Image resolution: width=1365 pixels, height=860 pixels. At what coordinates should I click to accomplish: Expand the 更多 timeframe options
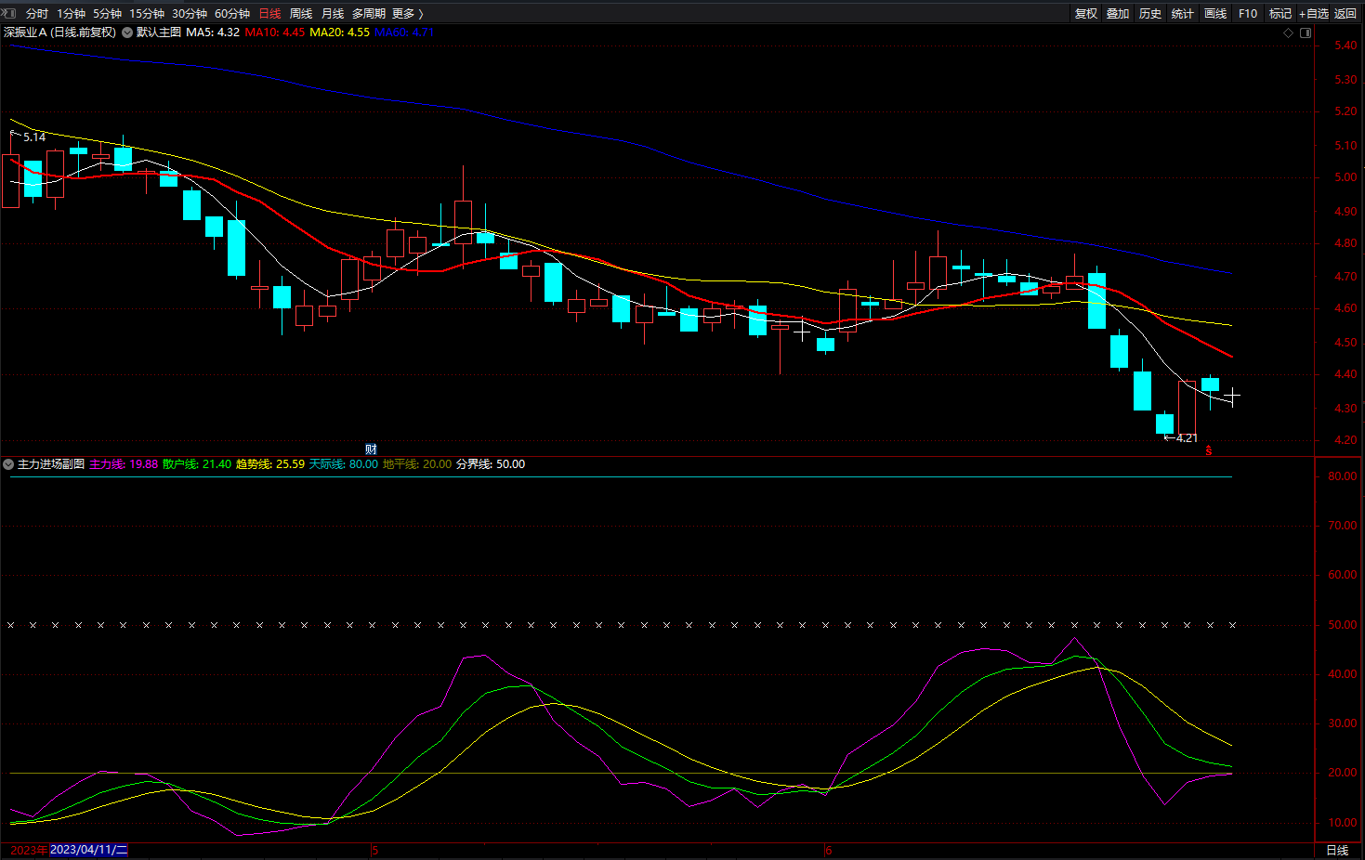tap(407, 13)
